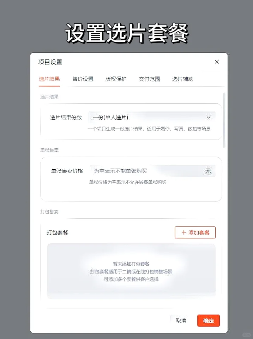Click the 项目设置 dialog title
253x339 pixels.
coord(50,62)
